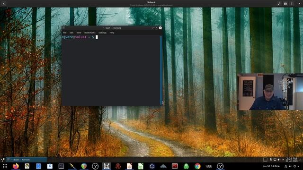Screen dimensions: 303x170
Task: Open the GNOME Boxes icon in dock
Action: [x=107, y=166]
